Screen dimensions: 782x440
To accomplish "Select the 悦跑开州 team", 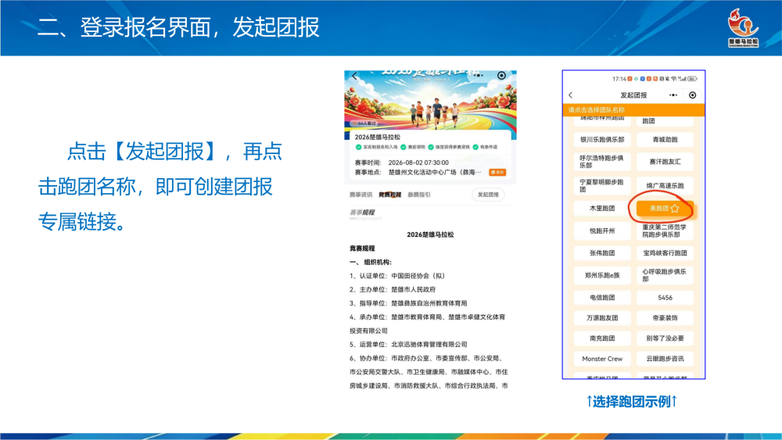I will coord(602,231).
